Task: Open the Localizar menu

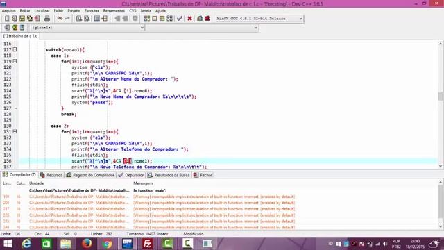Action: coord(42,11)
